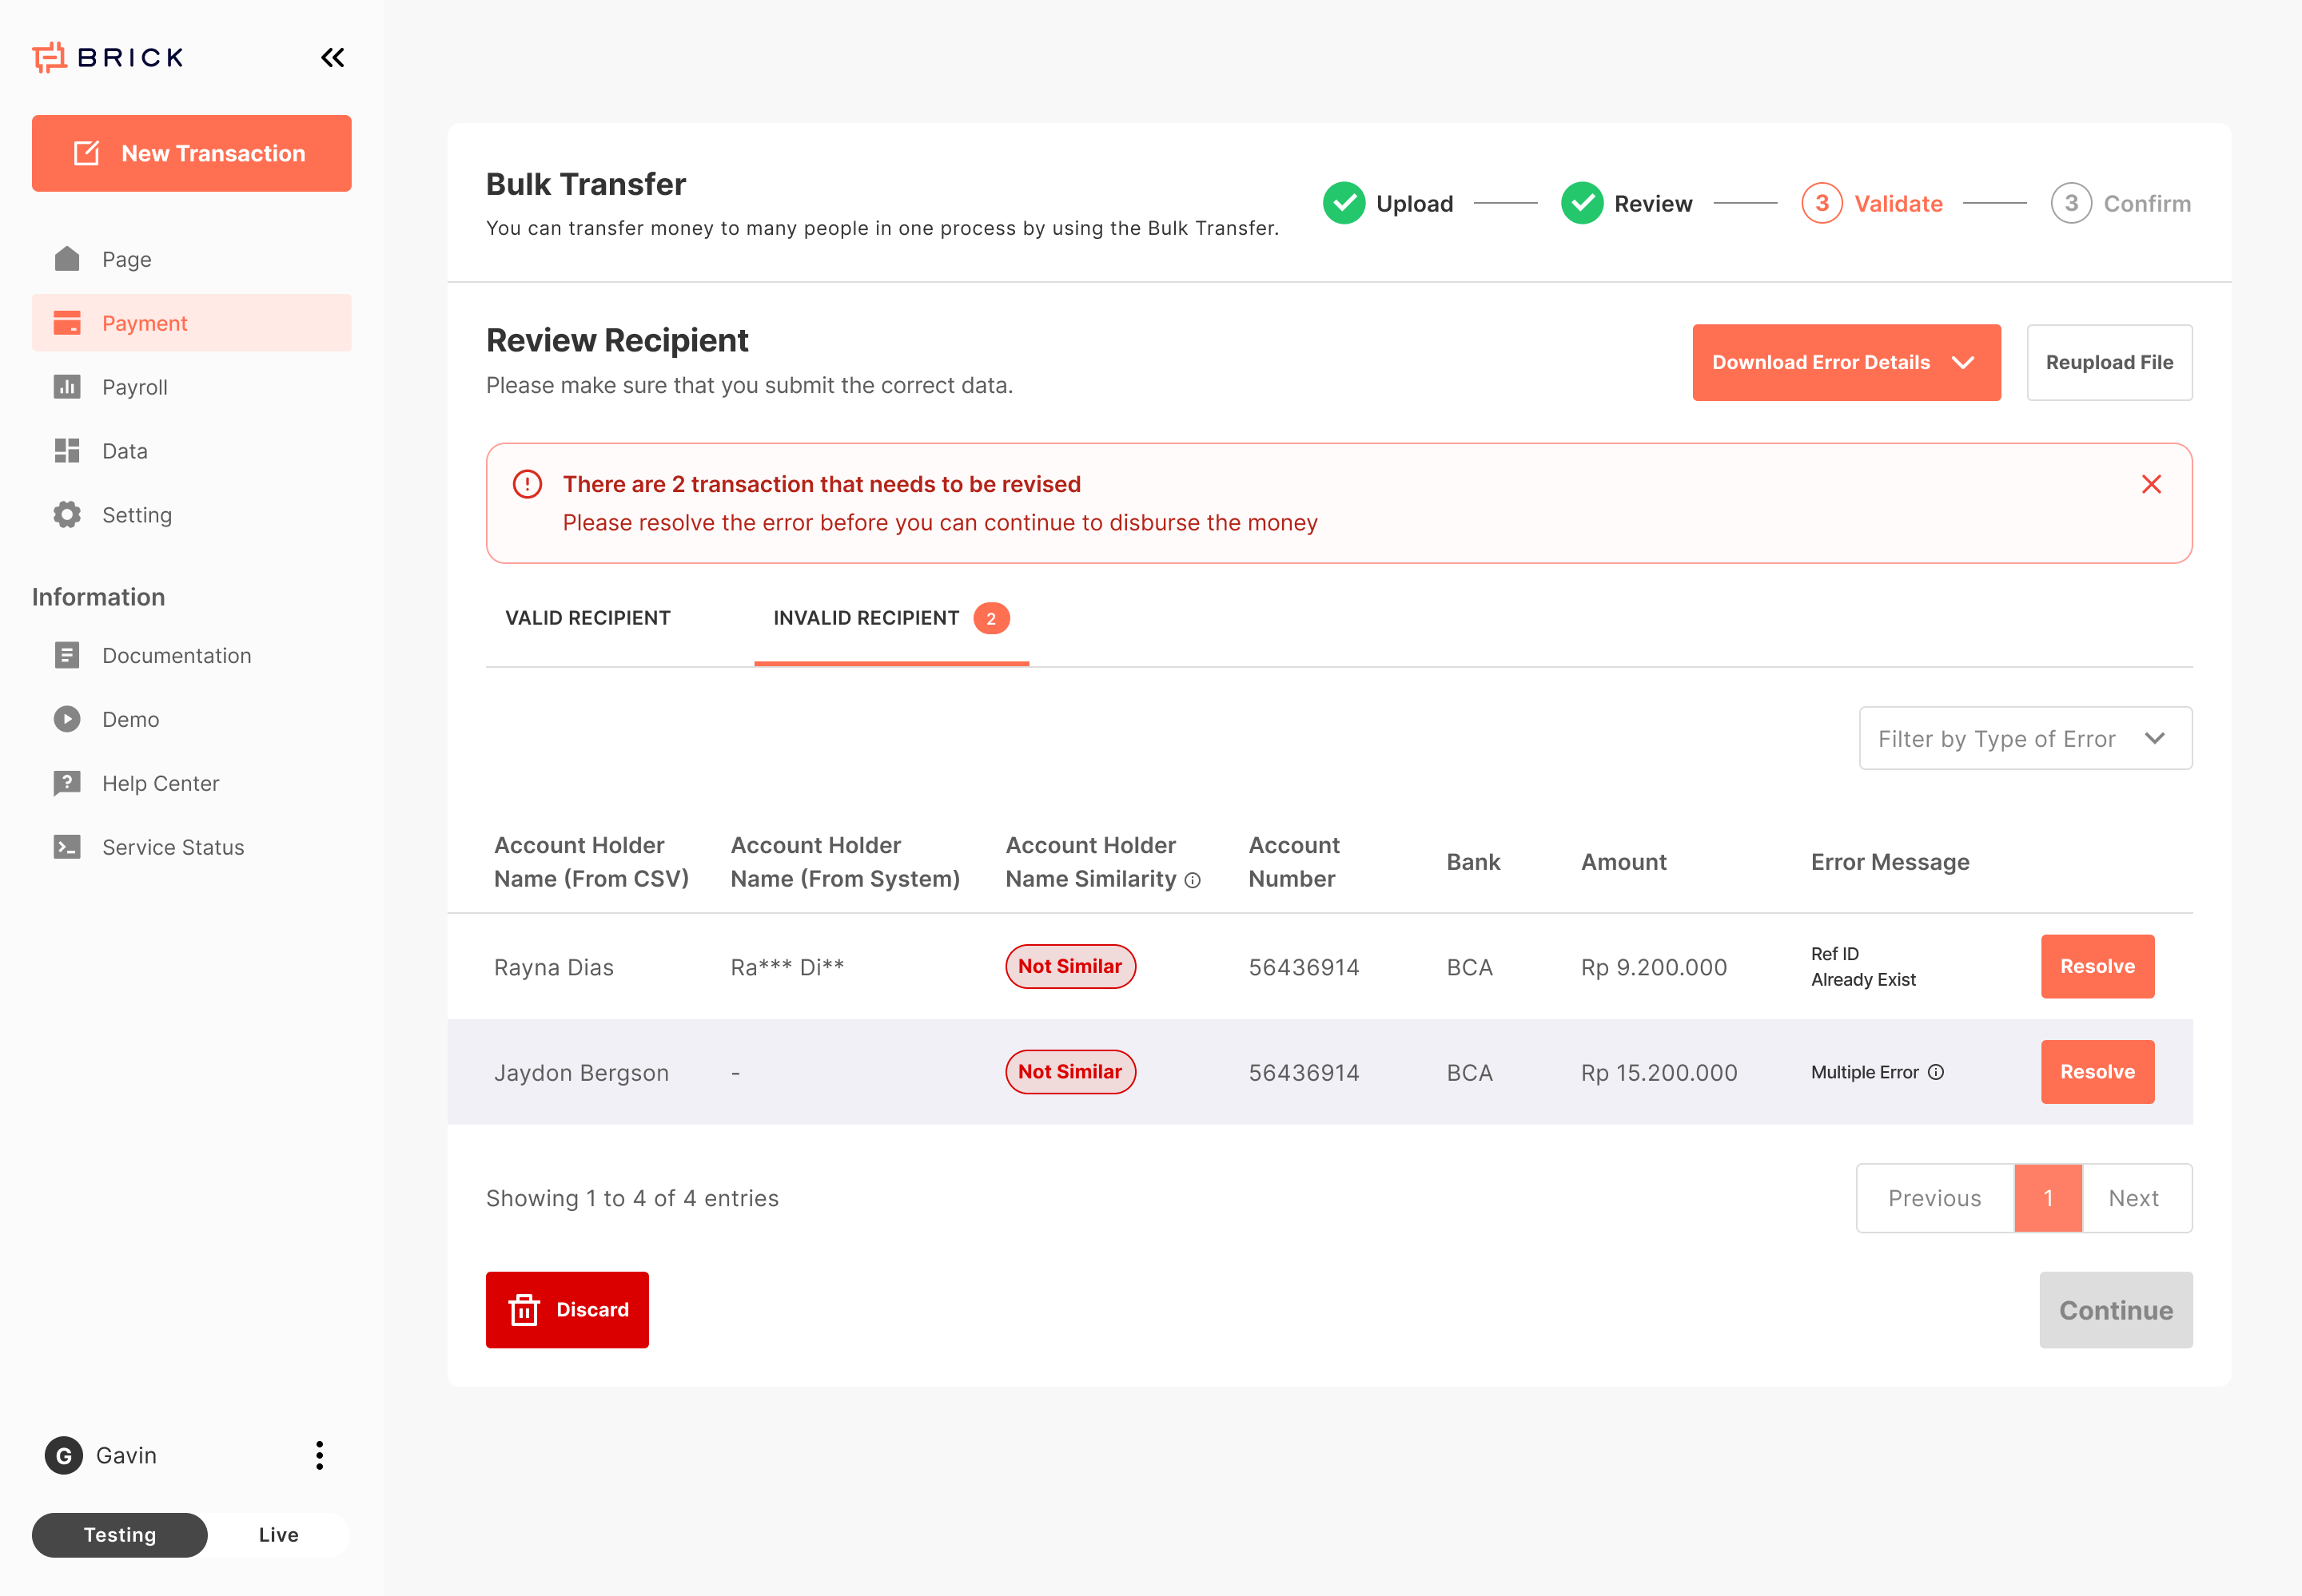Click the Page home icon
Viewport: 2302px width, 1596px height.
(67, 259)
